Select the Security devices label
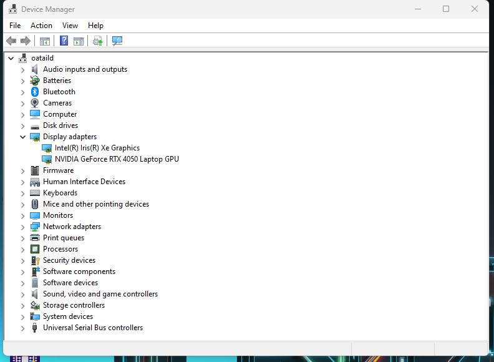This screenshot has height=362, width=494. pos(69,260)
